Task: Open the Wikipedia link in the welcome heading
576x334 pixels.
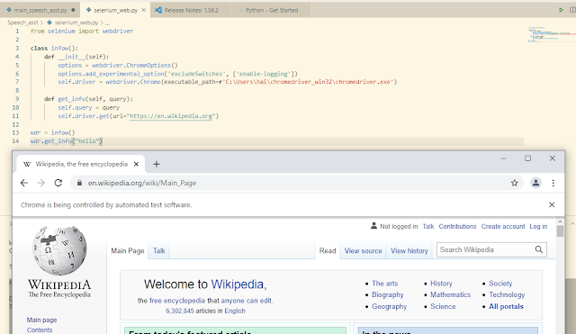Action: point(237,284)
